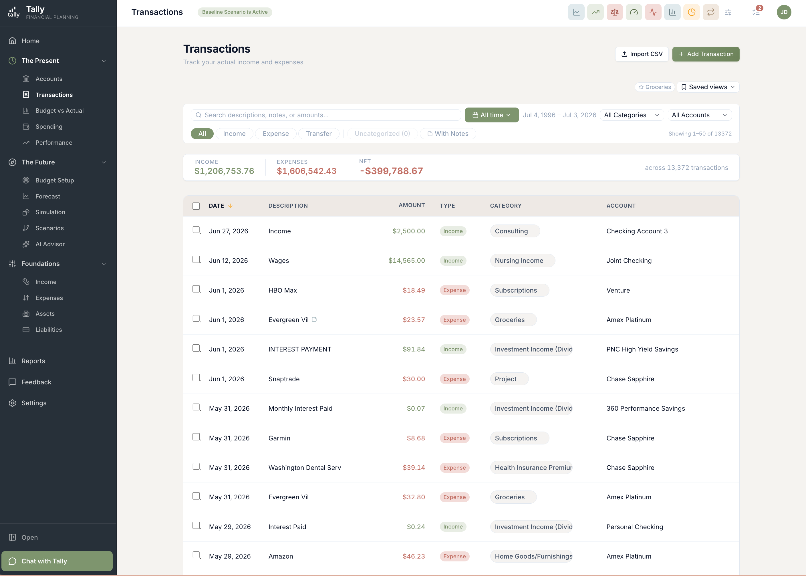Open the bar chart toolbar icon
The width and height of the screenshot is (806, 576).
672,12
